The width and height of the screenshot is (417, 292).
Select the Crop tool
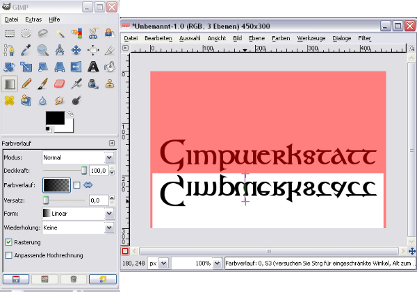tap(110, 50)
